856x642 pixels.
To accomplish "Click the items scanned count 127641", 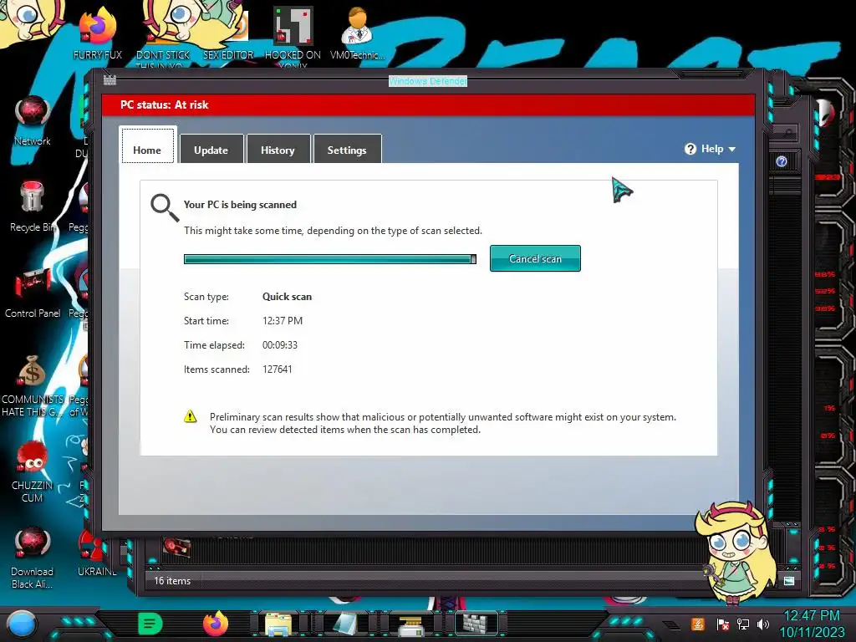I will pos(278,369).
